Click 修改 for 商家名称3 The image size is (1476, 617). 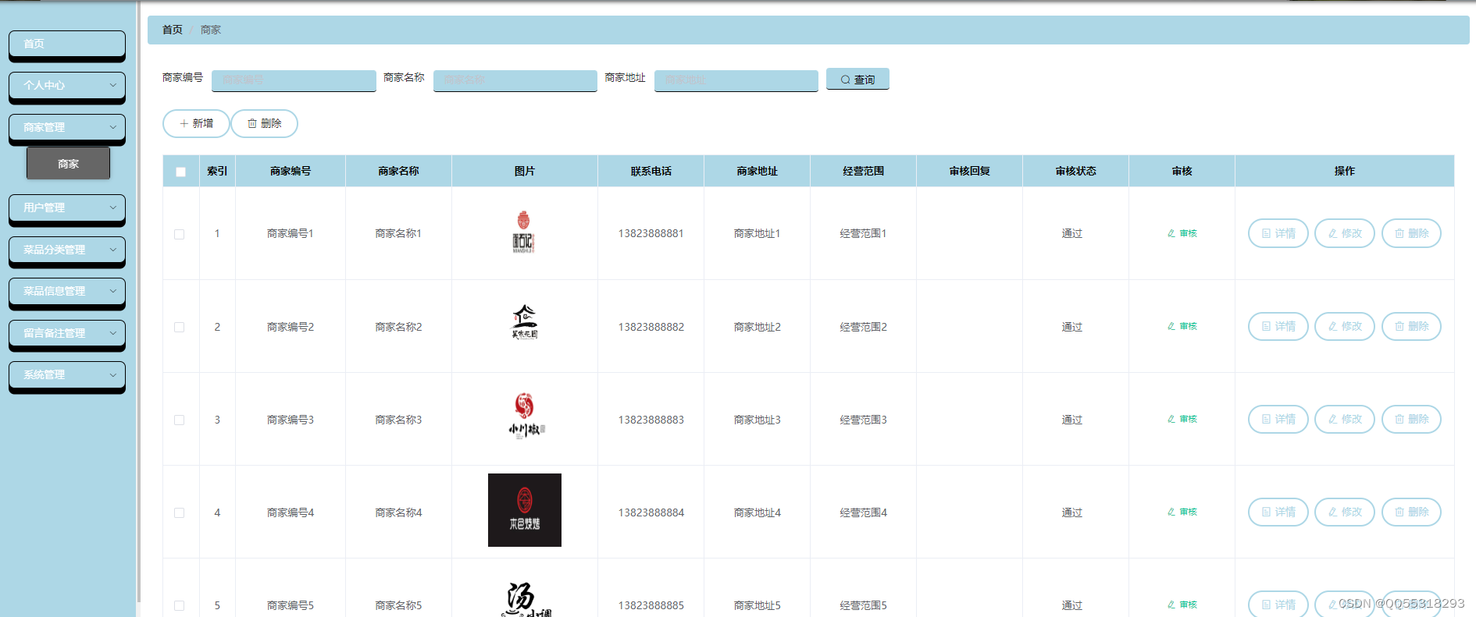point(1345,419)
